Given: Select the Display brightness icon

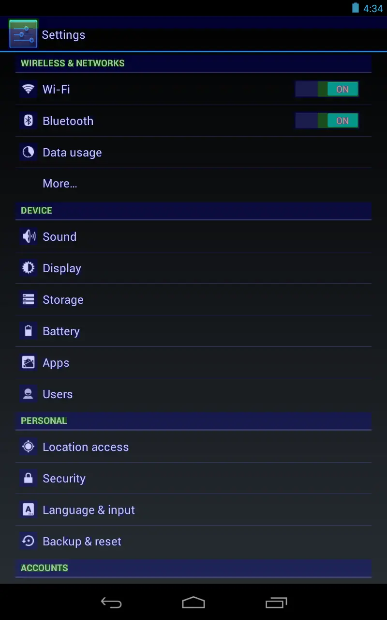Looking at the screenshot, I should [28, 268].
